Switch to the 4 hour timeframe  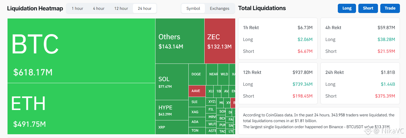[x=99, y=8]
